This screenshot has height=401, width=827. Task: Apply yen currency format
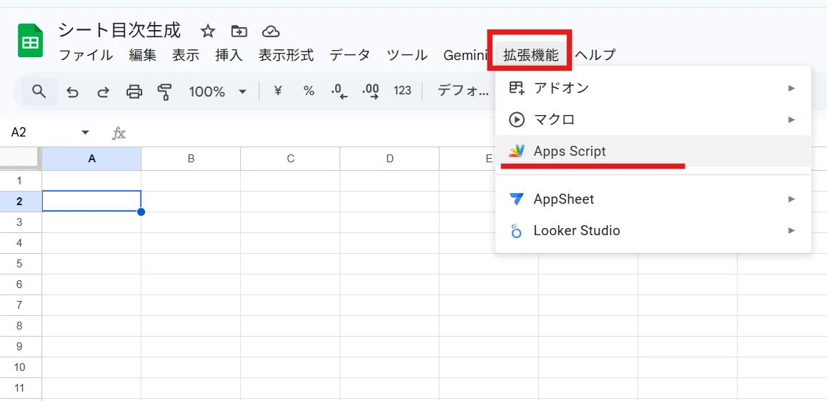(x=278, y=91)
